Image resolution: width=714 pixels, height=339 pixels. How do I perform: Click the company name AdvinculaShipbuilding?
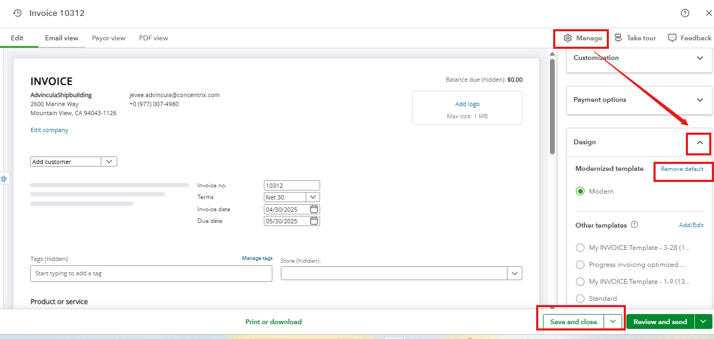pos(61,95)
